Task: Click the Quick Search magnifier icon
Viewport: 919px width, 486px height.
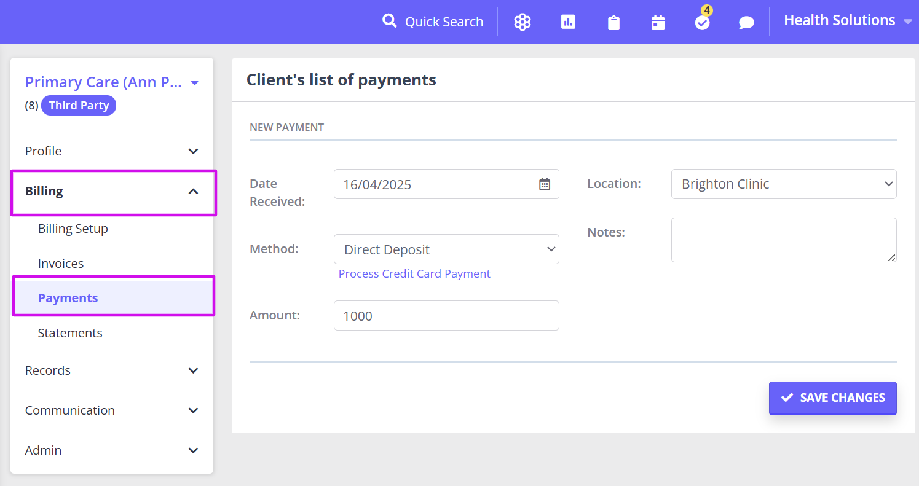Action: pos(390,20)
